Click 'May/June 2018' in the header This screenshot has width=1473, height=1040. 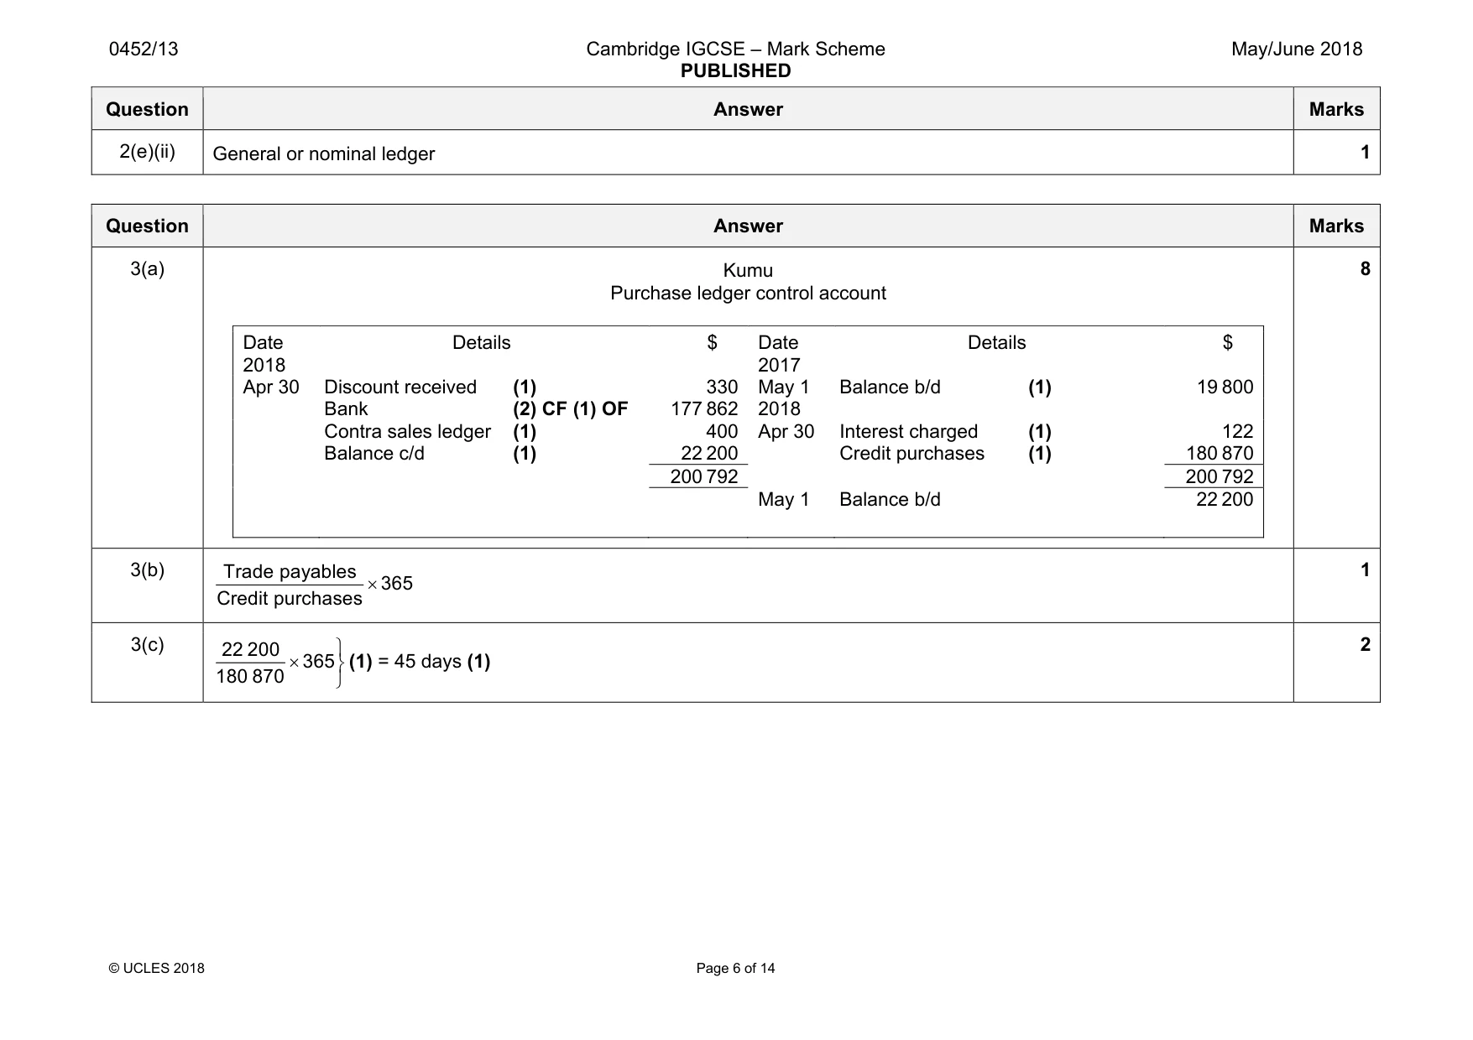[1297, 49]
